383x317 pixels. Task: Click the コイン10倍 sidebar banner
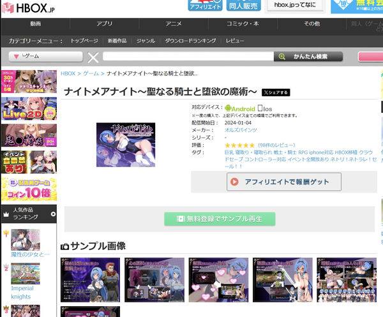click(x=29, y=189)
